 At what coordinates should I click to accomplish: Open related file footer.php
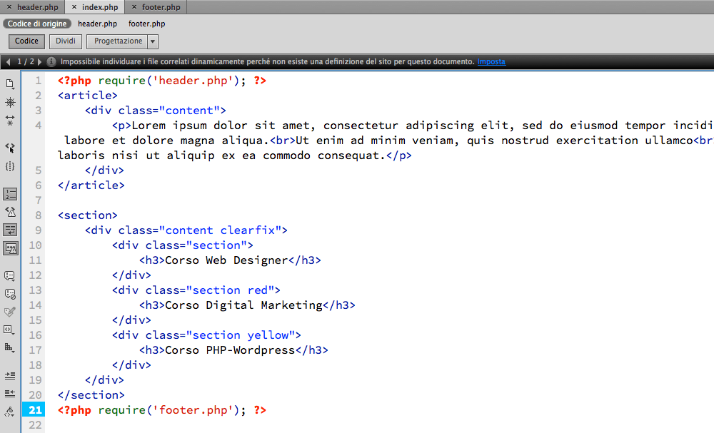tap(146, 24)
